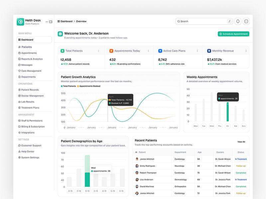
Task: Select the Sun day chip
Action: click(x=243, y=126)
